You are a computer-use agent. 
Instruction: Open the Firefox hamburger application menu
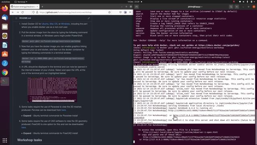[x=130, y=12]
